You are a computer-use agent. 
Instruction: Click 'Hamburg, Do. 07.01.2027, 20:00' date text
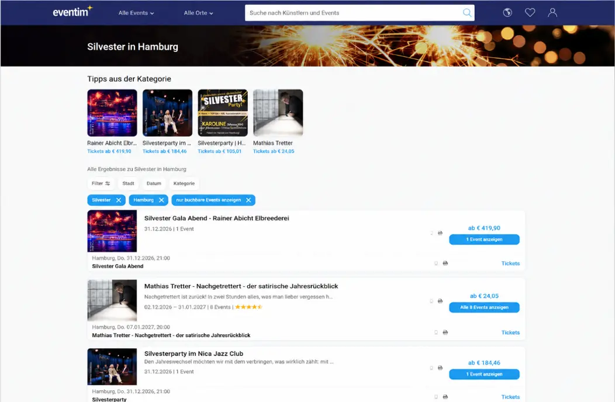point(131,327)
